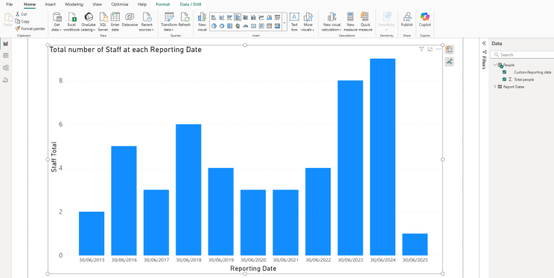Expand the Report Dates table
Screen dimensions: 554x278
[494, 87]
